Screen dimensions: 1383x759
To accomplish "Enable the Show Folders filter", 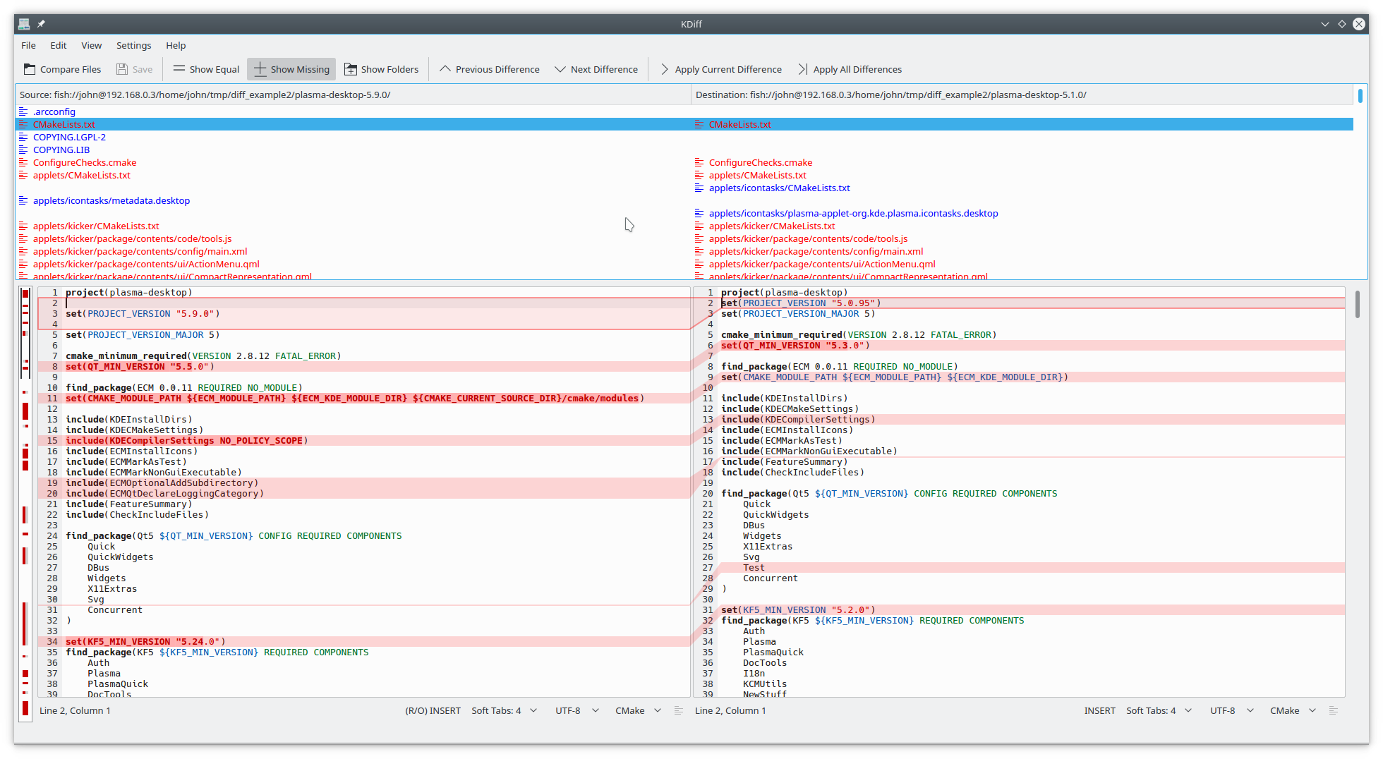I will (x=381, y=68).
